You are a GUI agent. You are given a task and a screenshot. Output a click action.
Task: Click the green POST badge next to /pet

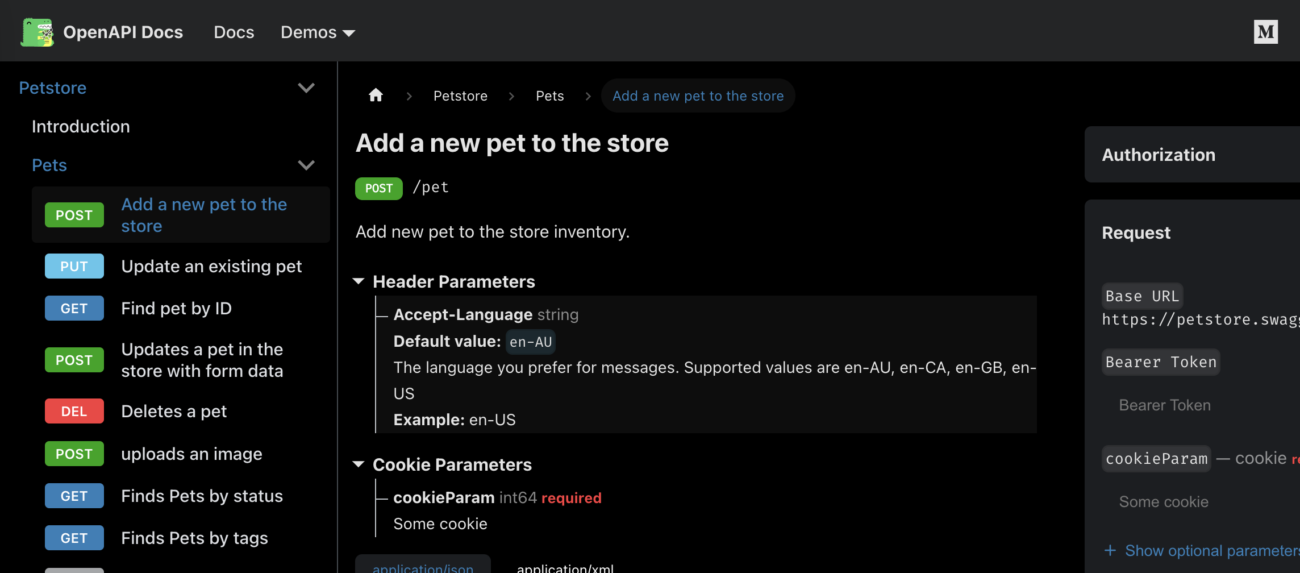pos(378,188)
